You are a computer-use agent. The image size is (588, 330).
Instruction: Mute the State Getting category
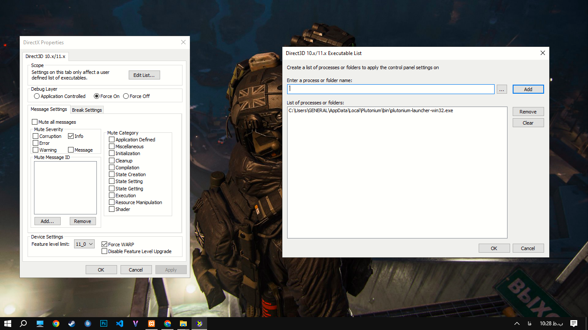112,189
